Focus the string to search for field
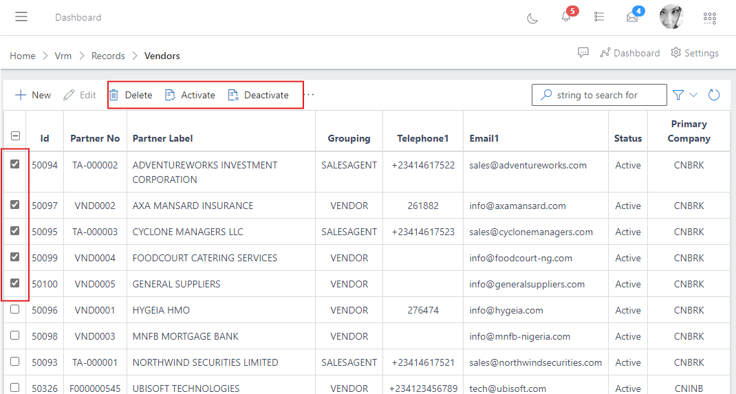The width and height of the screenshot is (736, 394). (599, 95)
